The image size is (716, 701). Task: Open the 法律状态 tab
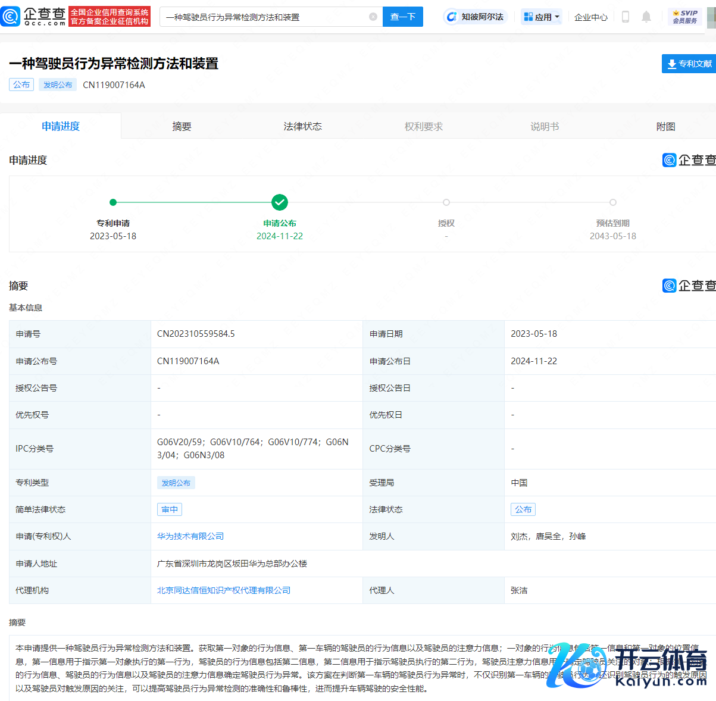pyautogui.click(x=302, y=126)
